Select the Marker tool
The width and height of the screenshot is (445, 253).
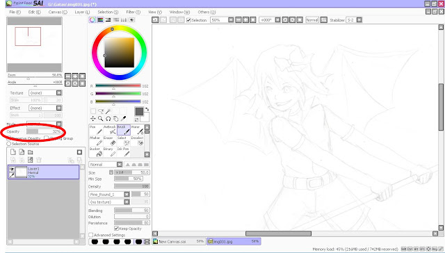tap(96, 140)
